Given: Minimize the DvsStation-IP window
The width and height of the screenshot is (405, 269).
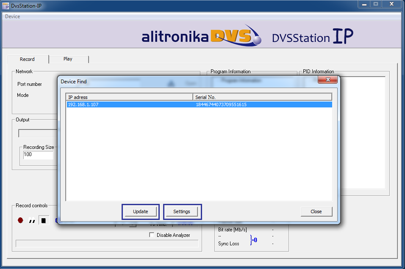Looking at the screenshot, I should coord(363,4).
